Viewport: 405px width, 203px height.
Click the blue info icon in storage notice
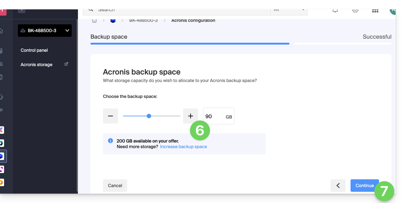click(110, 141)
